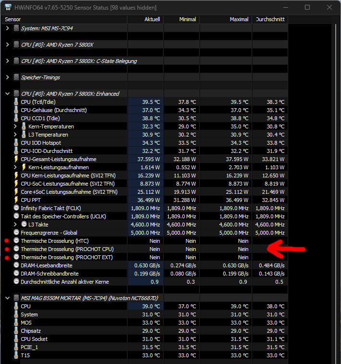This screenshot has width=341, height=364.
Task: Click clock icon beside Frequenzgrenze - Global
Action: pos(16,232)
